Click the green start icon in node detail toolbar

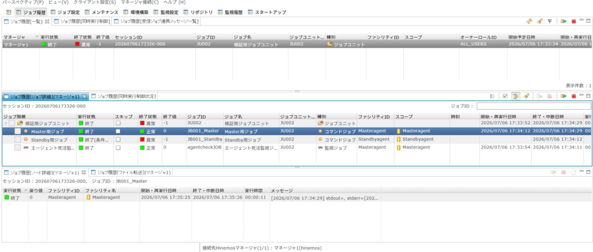coord(553,172)
